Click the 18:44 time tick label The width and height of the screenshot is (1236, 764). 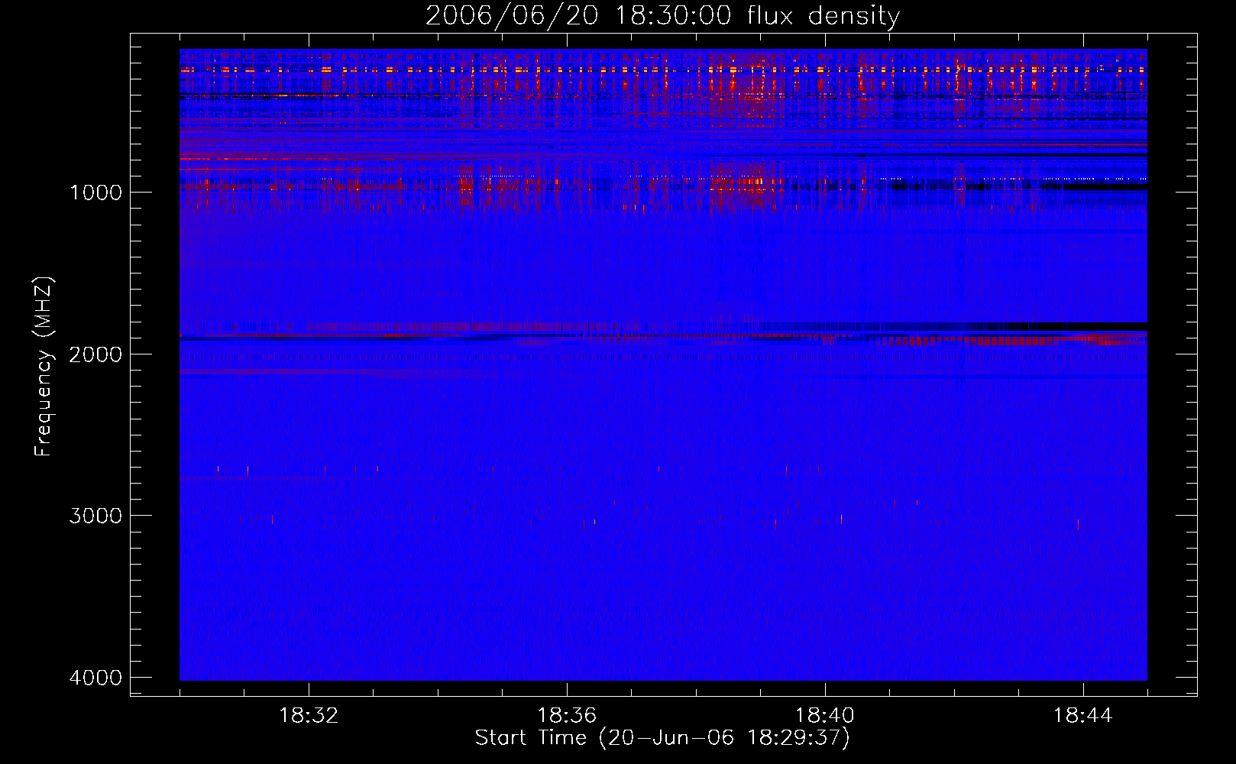(1083, 716)
